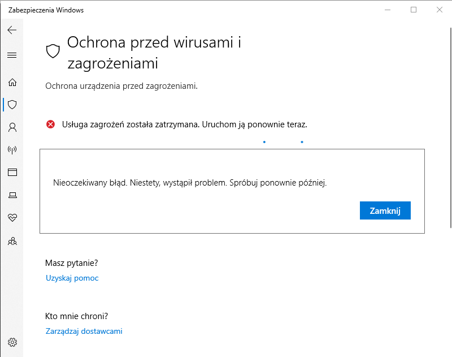Open device security laptop icon
452x357 pixels.
[x=12, y=195]
